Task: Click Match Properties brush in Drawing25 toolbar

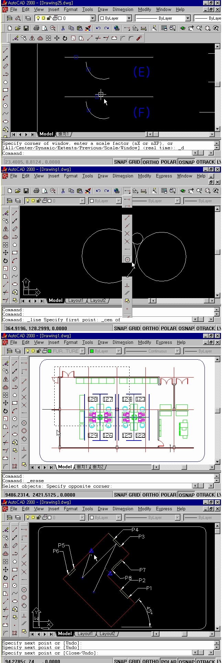Action: pos(88,28)
